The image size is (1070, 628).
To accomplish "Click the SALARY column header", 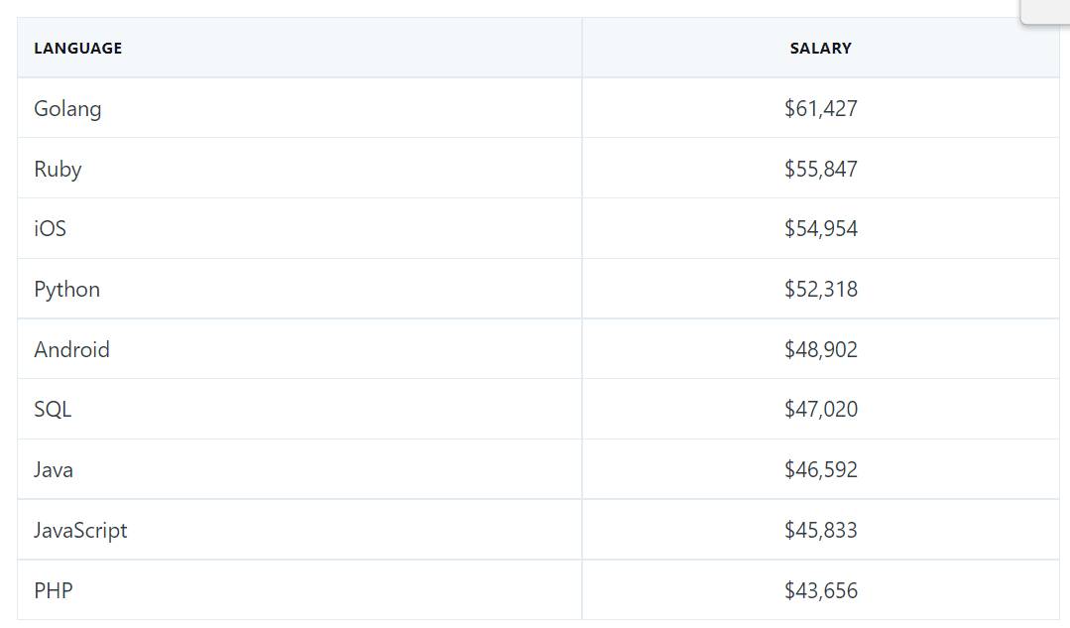I will pos(820,48).
